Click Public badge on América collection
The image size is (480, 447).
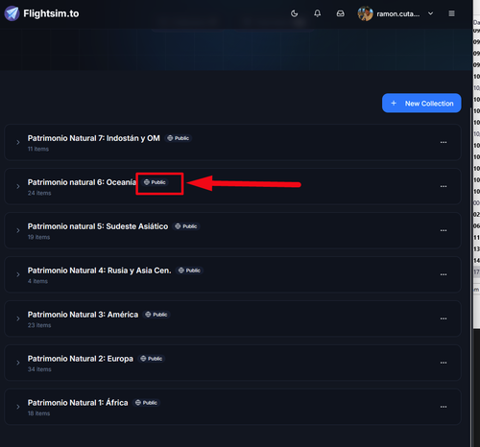(156, 315)
